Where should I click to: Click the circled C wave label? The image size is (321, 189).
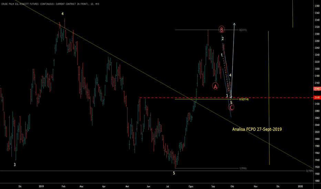[x=231, y=107]
